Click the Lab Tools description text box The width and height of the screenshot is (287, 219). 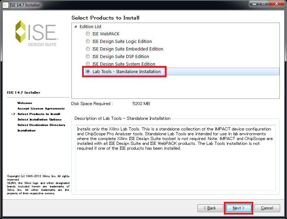[x=175, y=158]
